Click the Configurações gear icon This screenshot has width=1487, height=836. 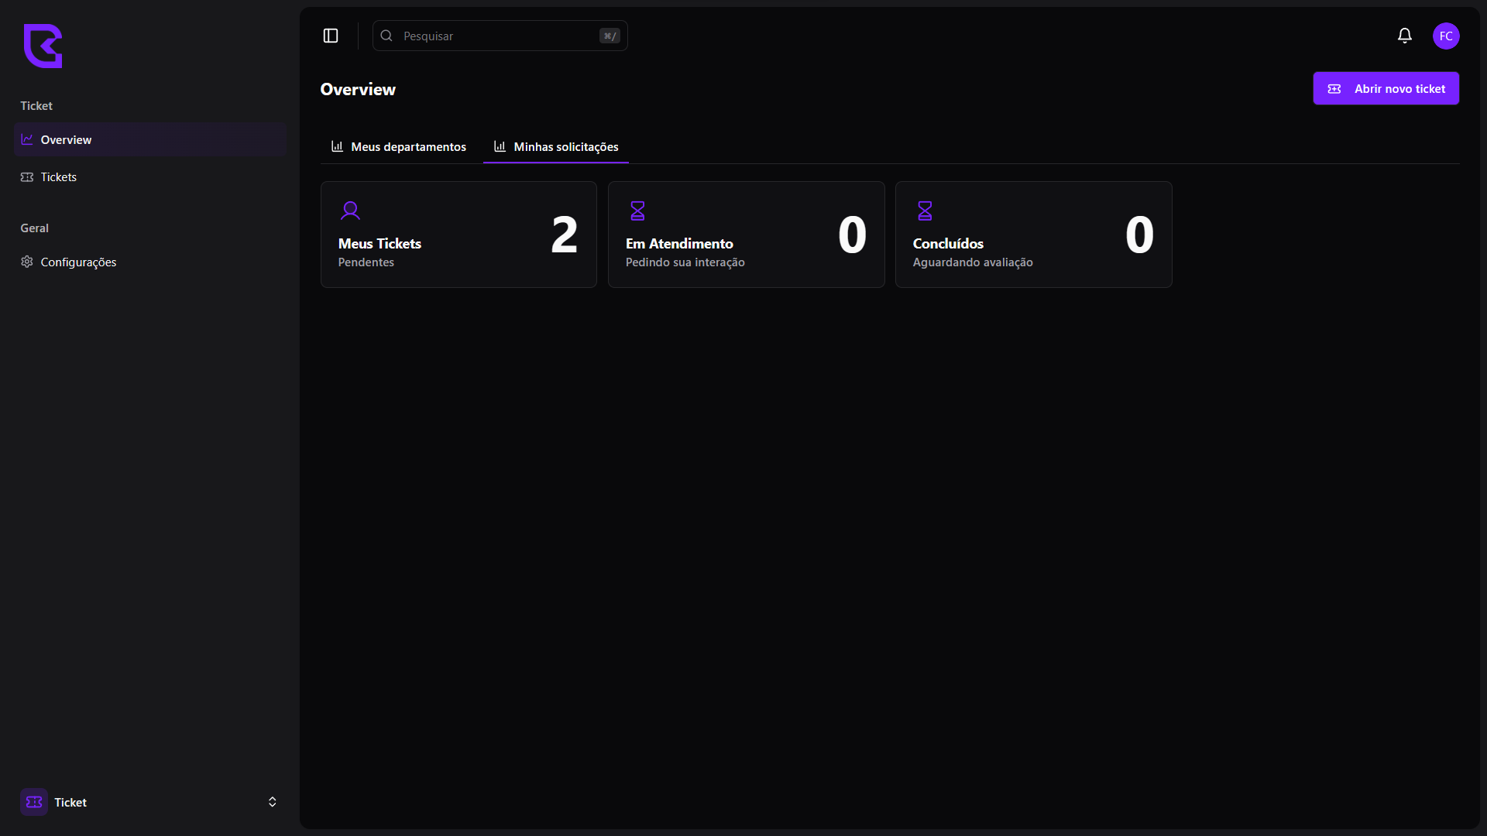pyautogui.click(x=27, y=262)
